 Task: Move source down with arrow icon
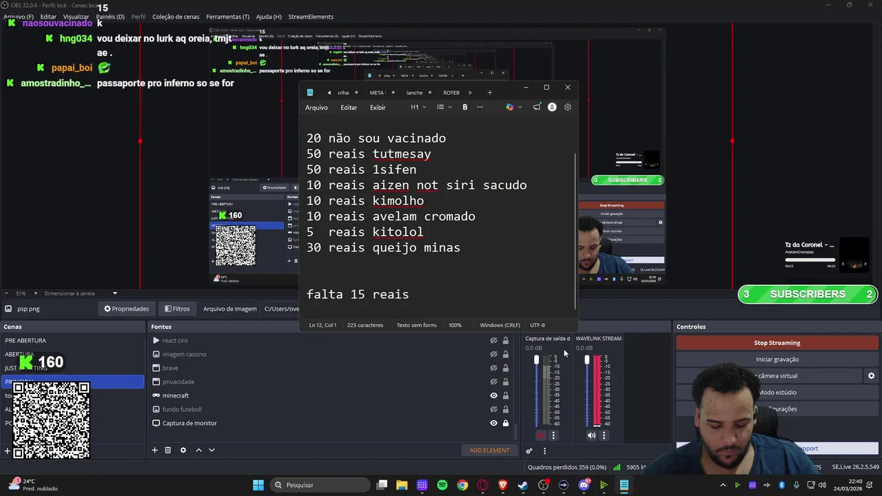[x=212, y=450]
